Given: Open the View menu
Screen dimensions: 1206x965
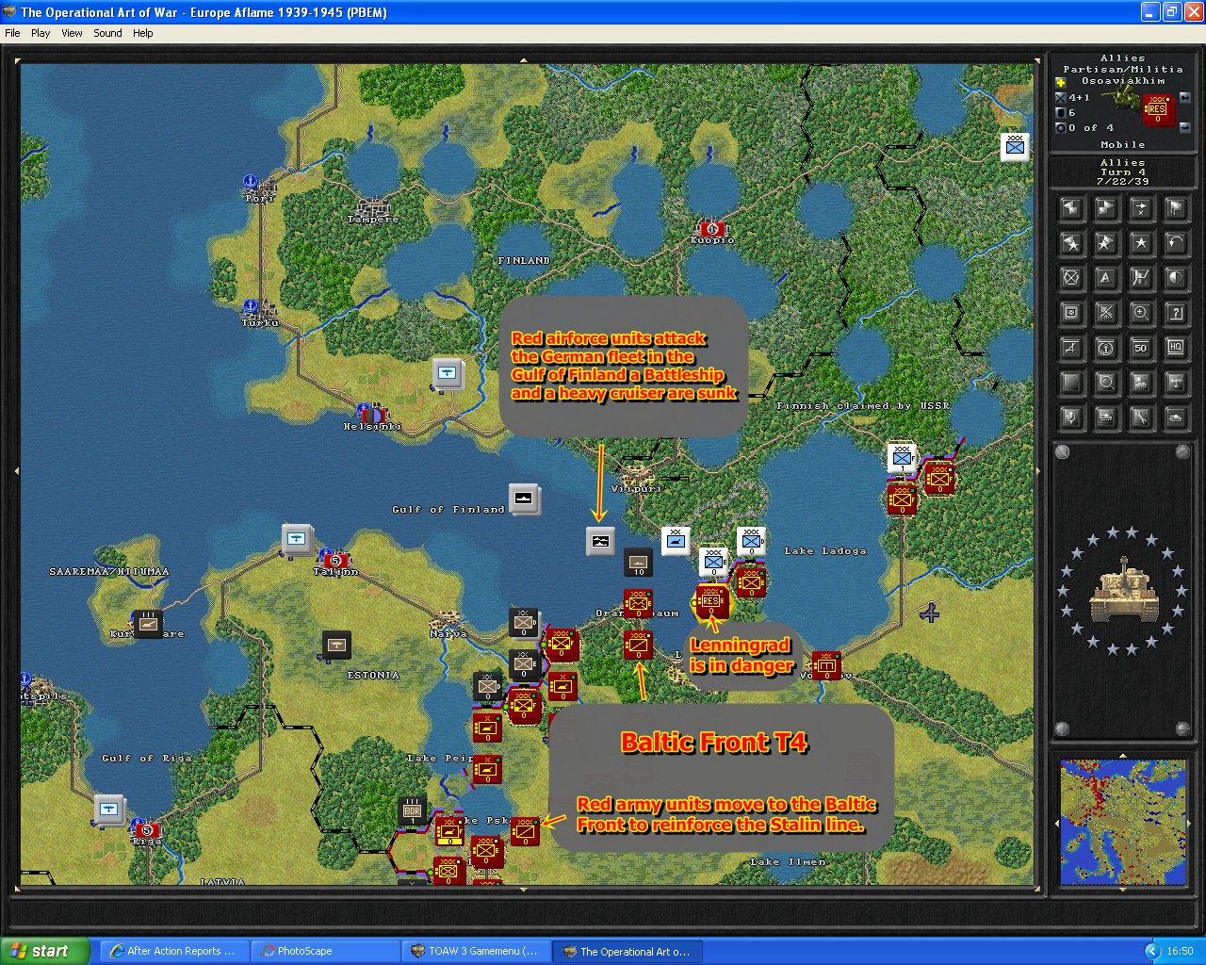Looking at the screenshot, I should point(72,33).
